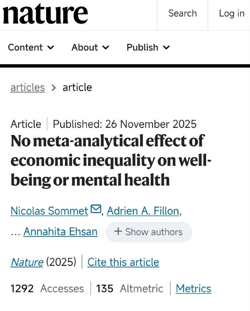
Task: Follow the Nature journal link
Action: (26, 262)
